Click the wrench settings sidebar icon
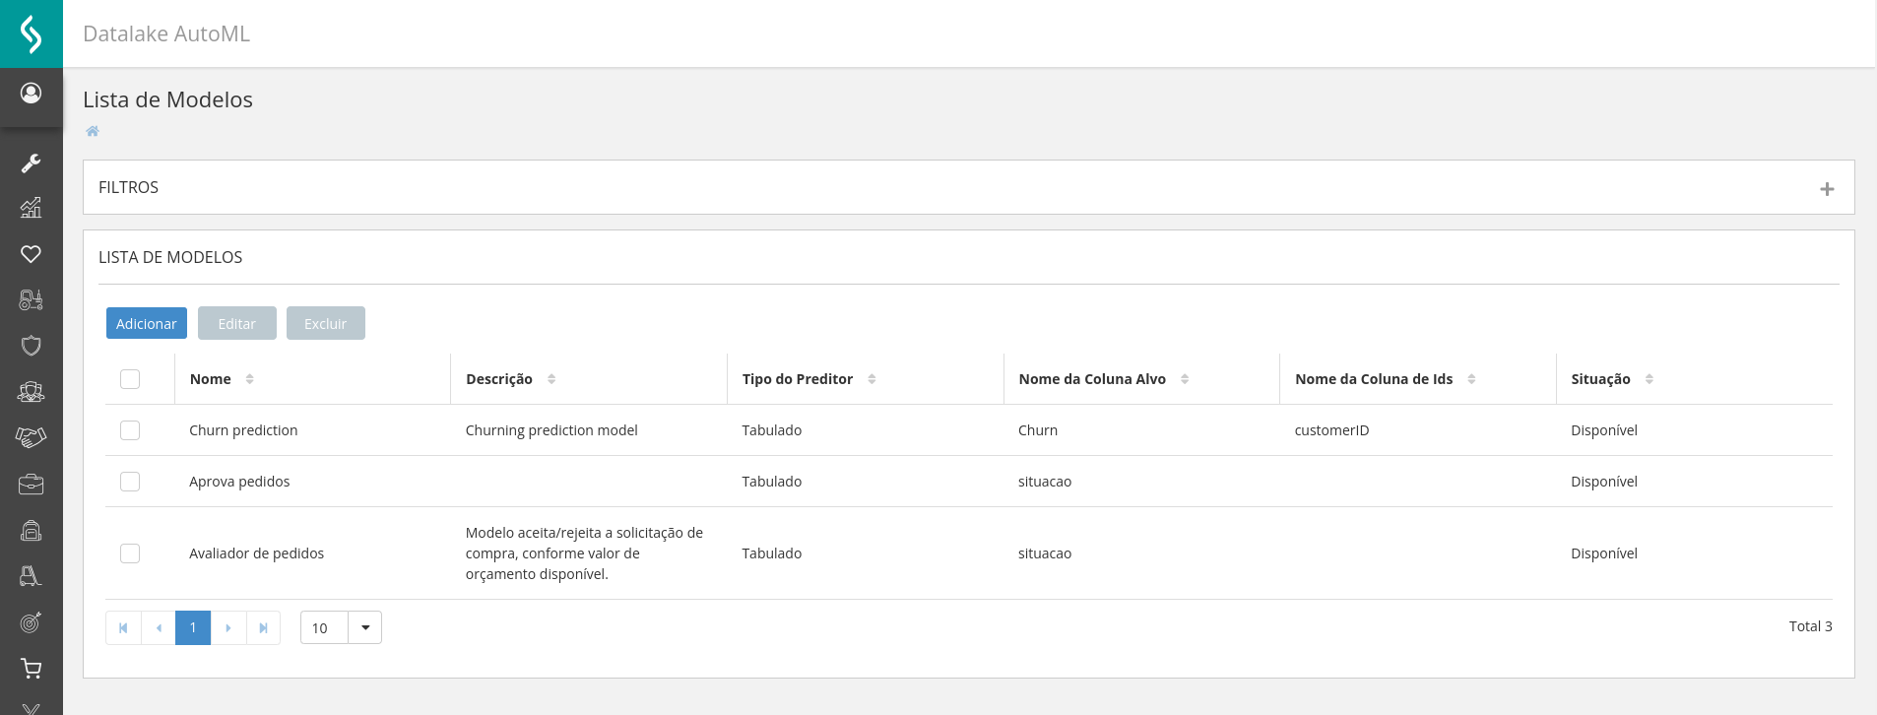 pyautogui.click(x=32, y=163)
